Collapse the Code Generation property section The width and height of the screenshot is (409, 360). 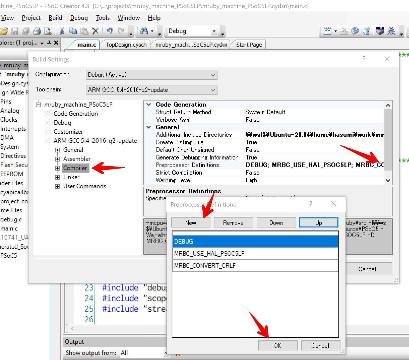pyautogui.click(x=149, y=104)
